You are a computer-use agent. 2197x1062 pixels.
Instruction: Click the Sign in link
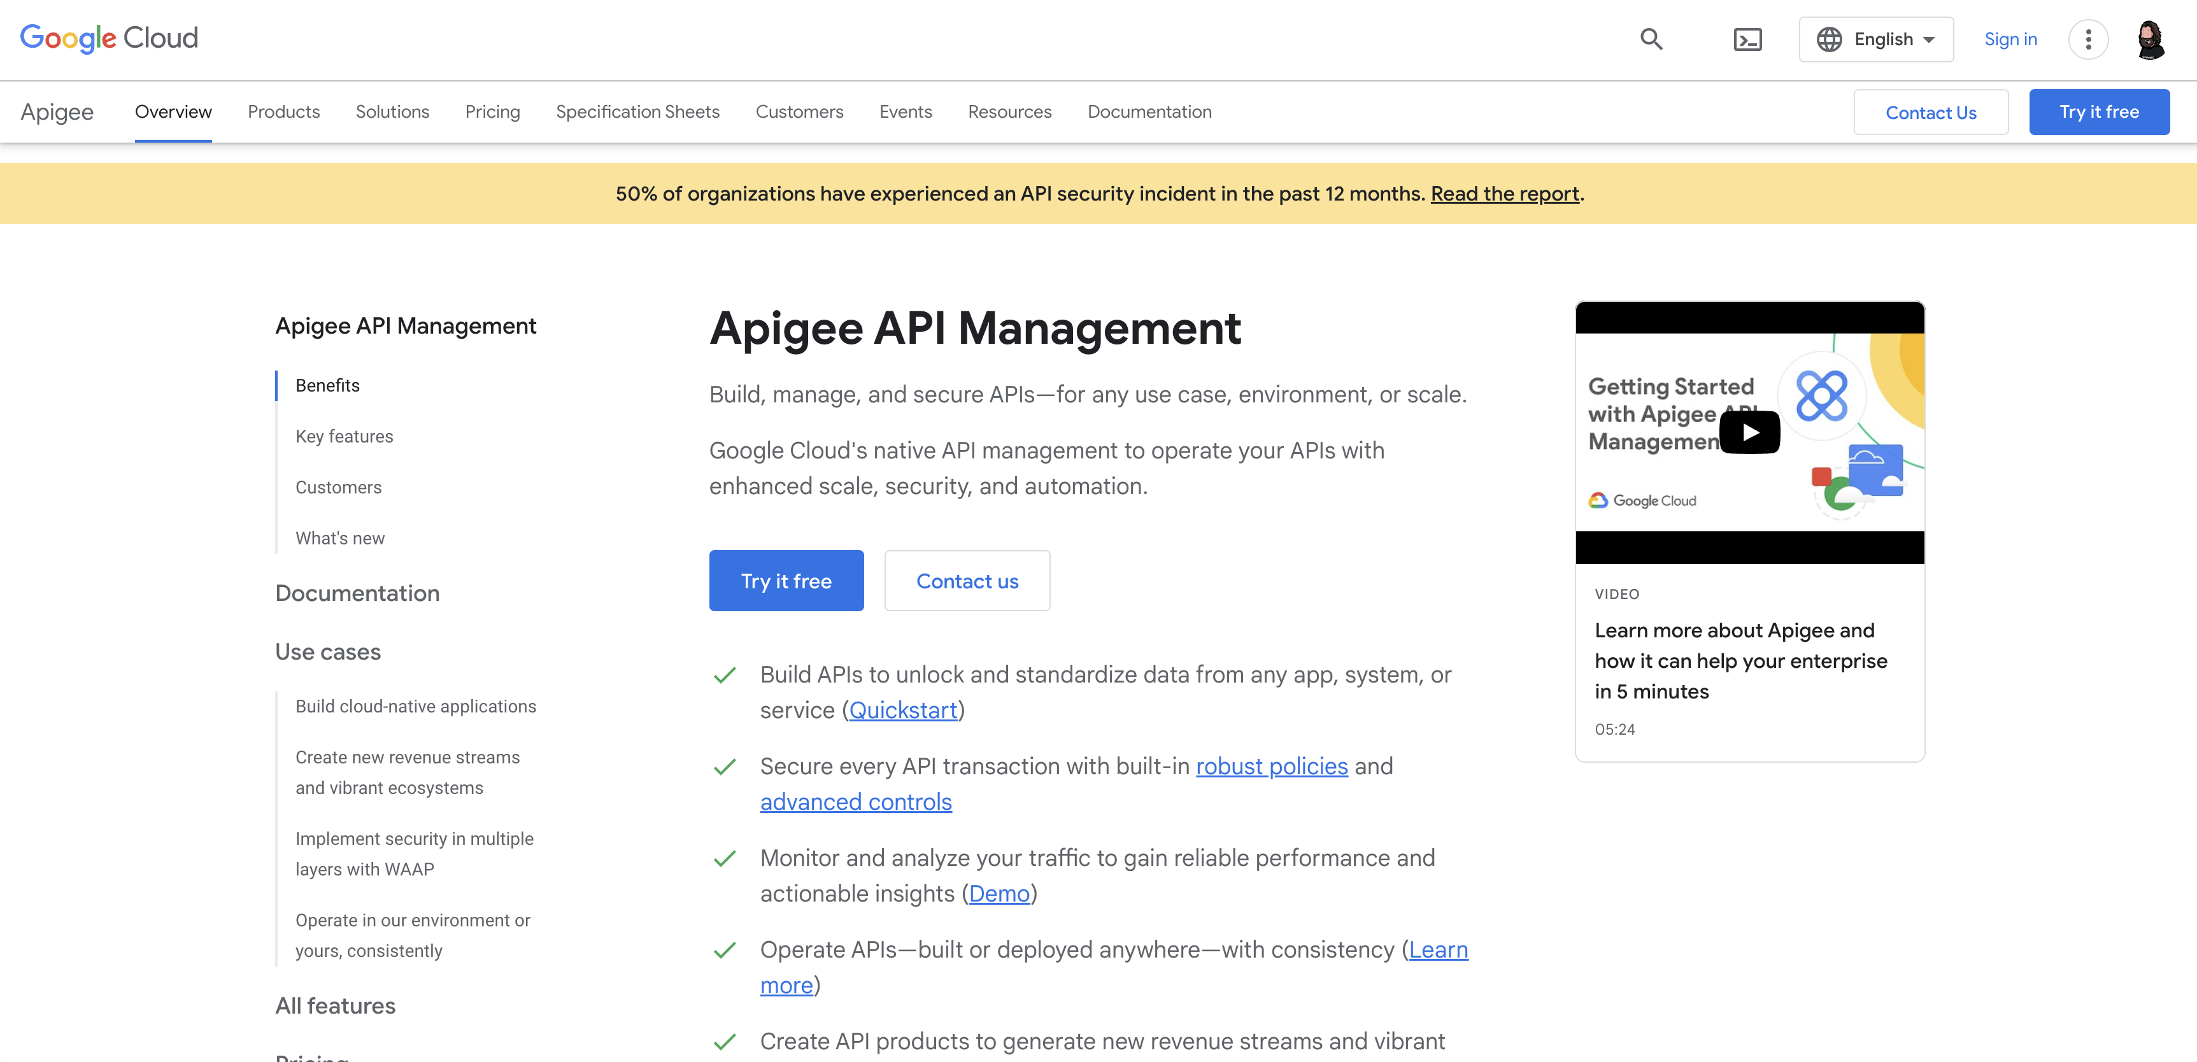click(x=2009, y=39)
